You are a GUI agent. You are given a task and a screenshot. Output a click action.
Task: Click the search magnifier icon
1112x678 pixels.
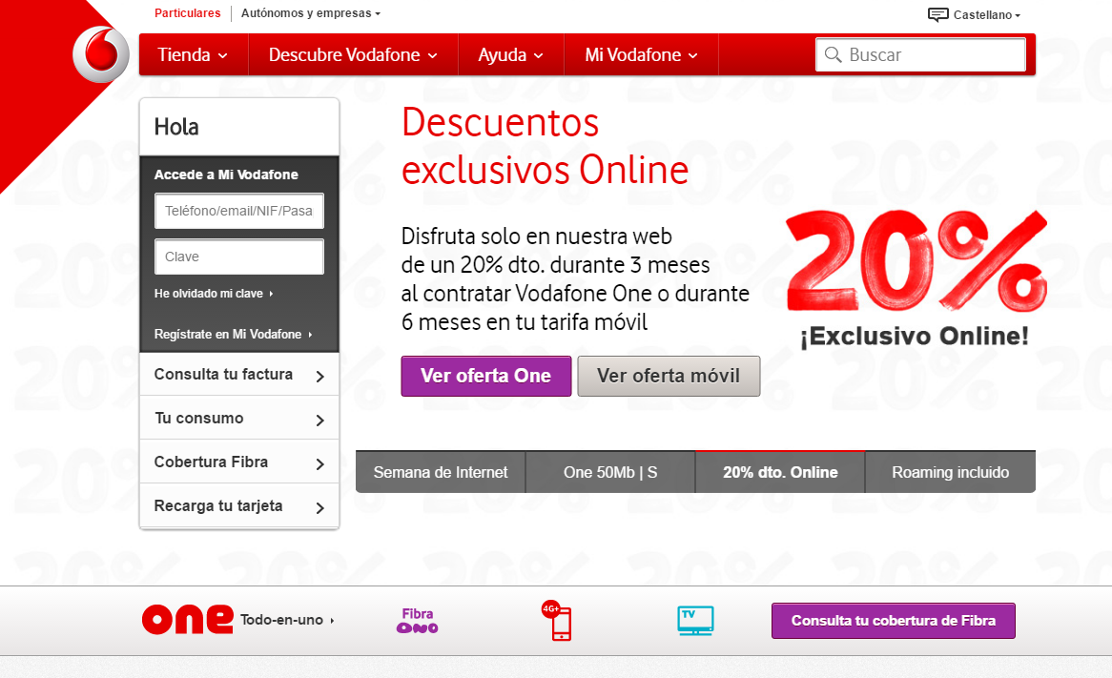[834, 54]
